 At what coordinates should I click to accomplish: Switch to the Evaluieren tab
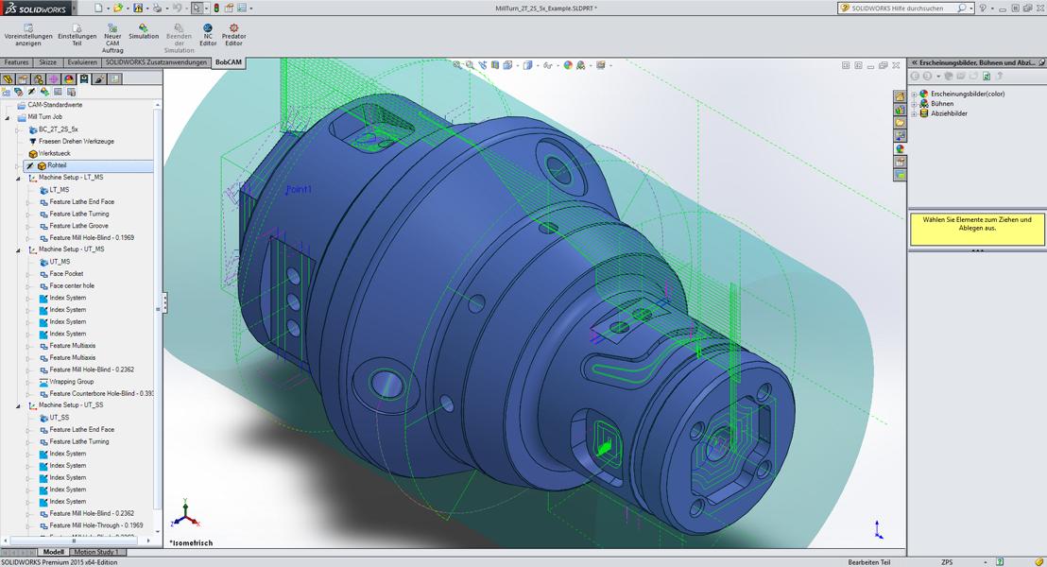pos(82,62)
